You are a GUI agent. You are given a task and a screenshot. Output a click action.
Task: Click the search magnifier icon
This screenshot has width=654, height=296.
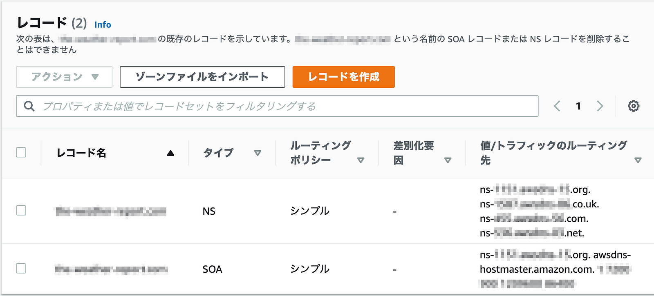(29, 106)
